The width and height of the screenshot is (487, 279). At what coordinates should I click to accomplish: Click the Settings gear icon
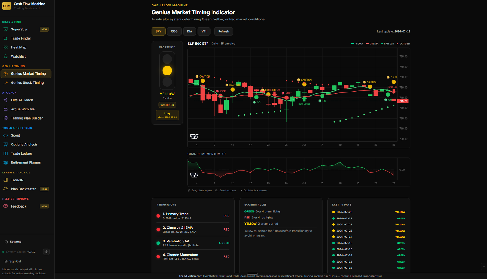pos(6,242)
